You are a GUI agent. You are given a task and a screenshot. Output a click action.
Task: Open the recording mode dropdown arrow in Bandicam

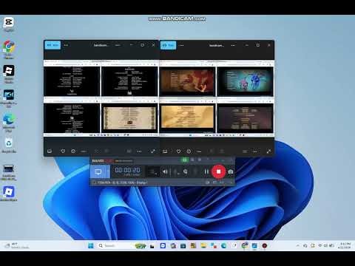pyautogui.click(x=108, y=171)
